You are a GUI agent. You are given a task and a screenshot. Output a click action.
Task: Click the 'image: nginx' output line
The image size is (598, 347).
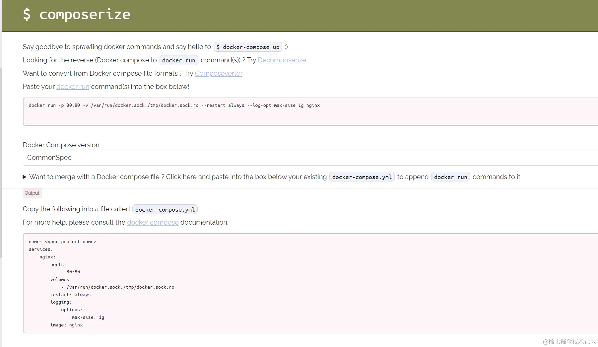pos(67,325)
